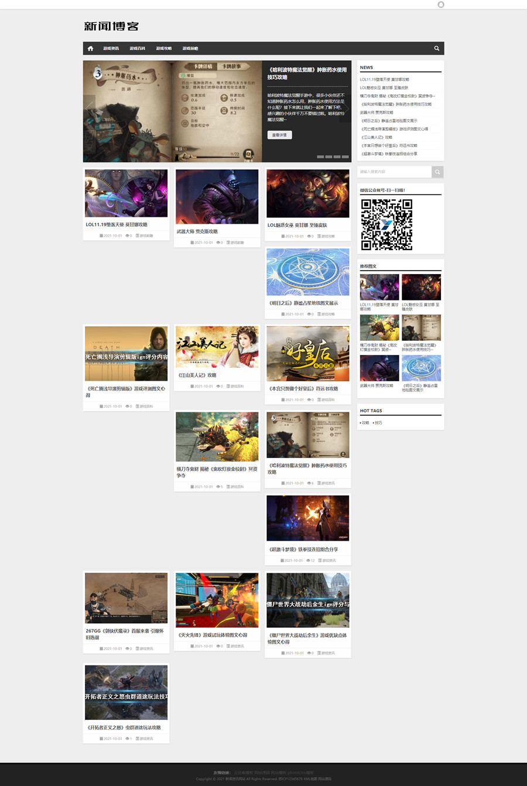Jump to first carousel indicator bar
The height and width of the screenshot is (786, 527).
click(x=320, y=157)
